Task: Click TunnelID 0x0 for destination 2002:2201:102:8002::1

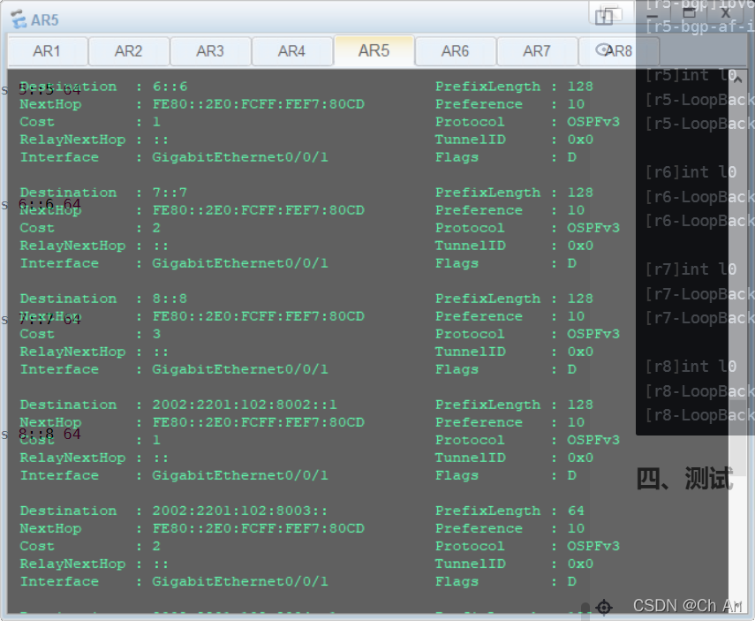Action: pyautogui.click(x=580, y=458)
